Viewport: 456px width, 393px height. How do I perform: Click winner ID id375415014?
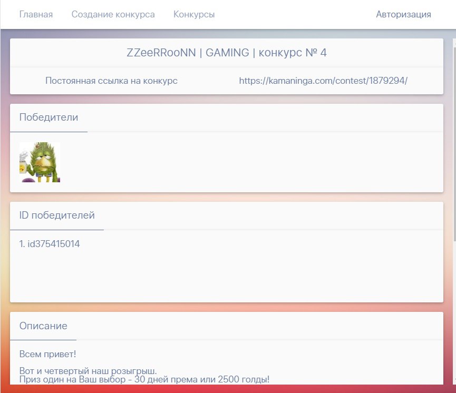click(x=54, y=243)
